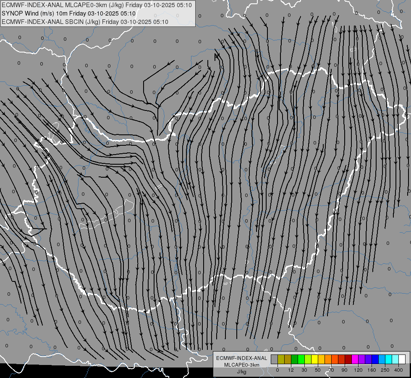Click the dark green legend swatch
This screenshot has width=411, height=378.
(x=295, y=359)
